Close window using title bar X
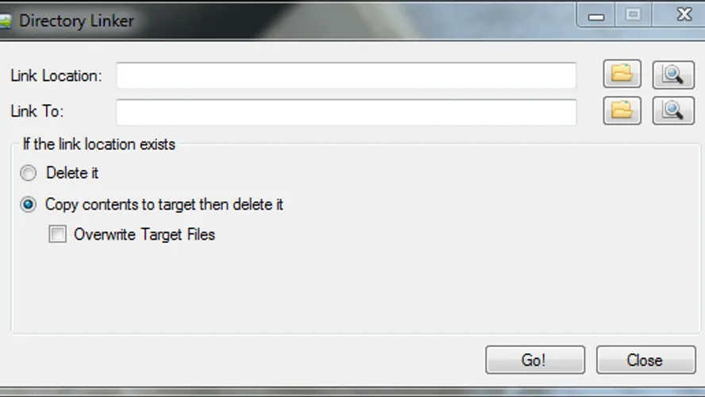705x397 pixels. point(684,14)
